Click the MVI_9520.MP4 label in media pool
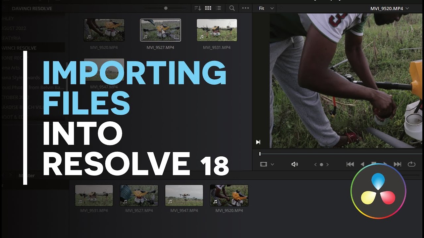The width and height of the screenshot is (424, 238). click(x=229, y=211)
